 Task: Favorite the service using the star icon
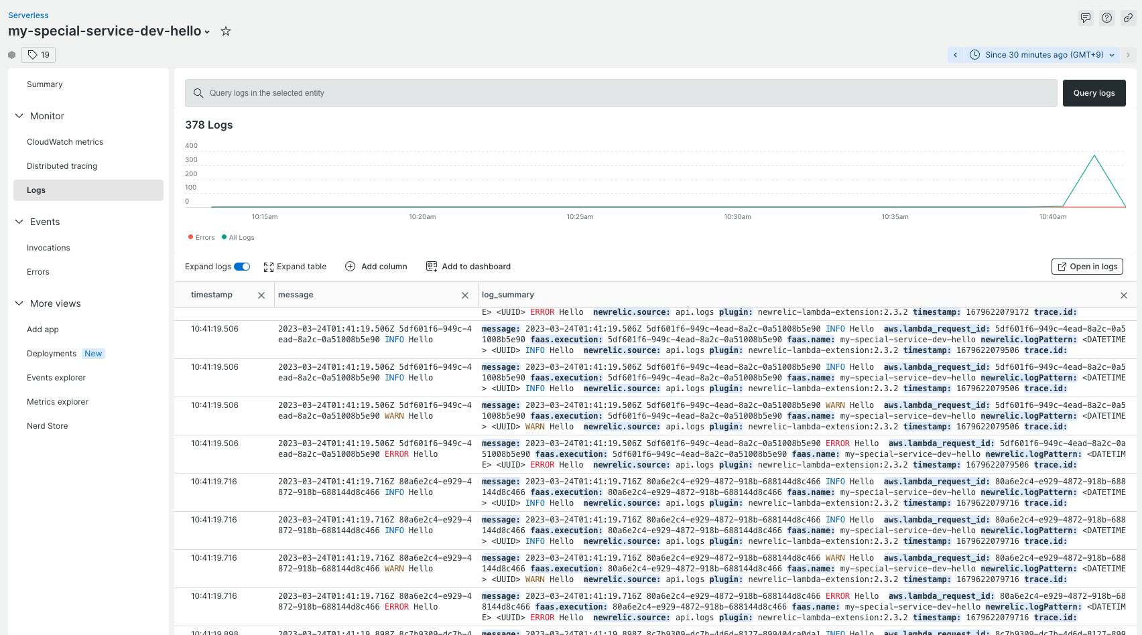point(225,31)
